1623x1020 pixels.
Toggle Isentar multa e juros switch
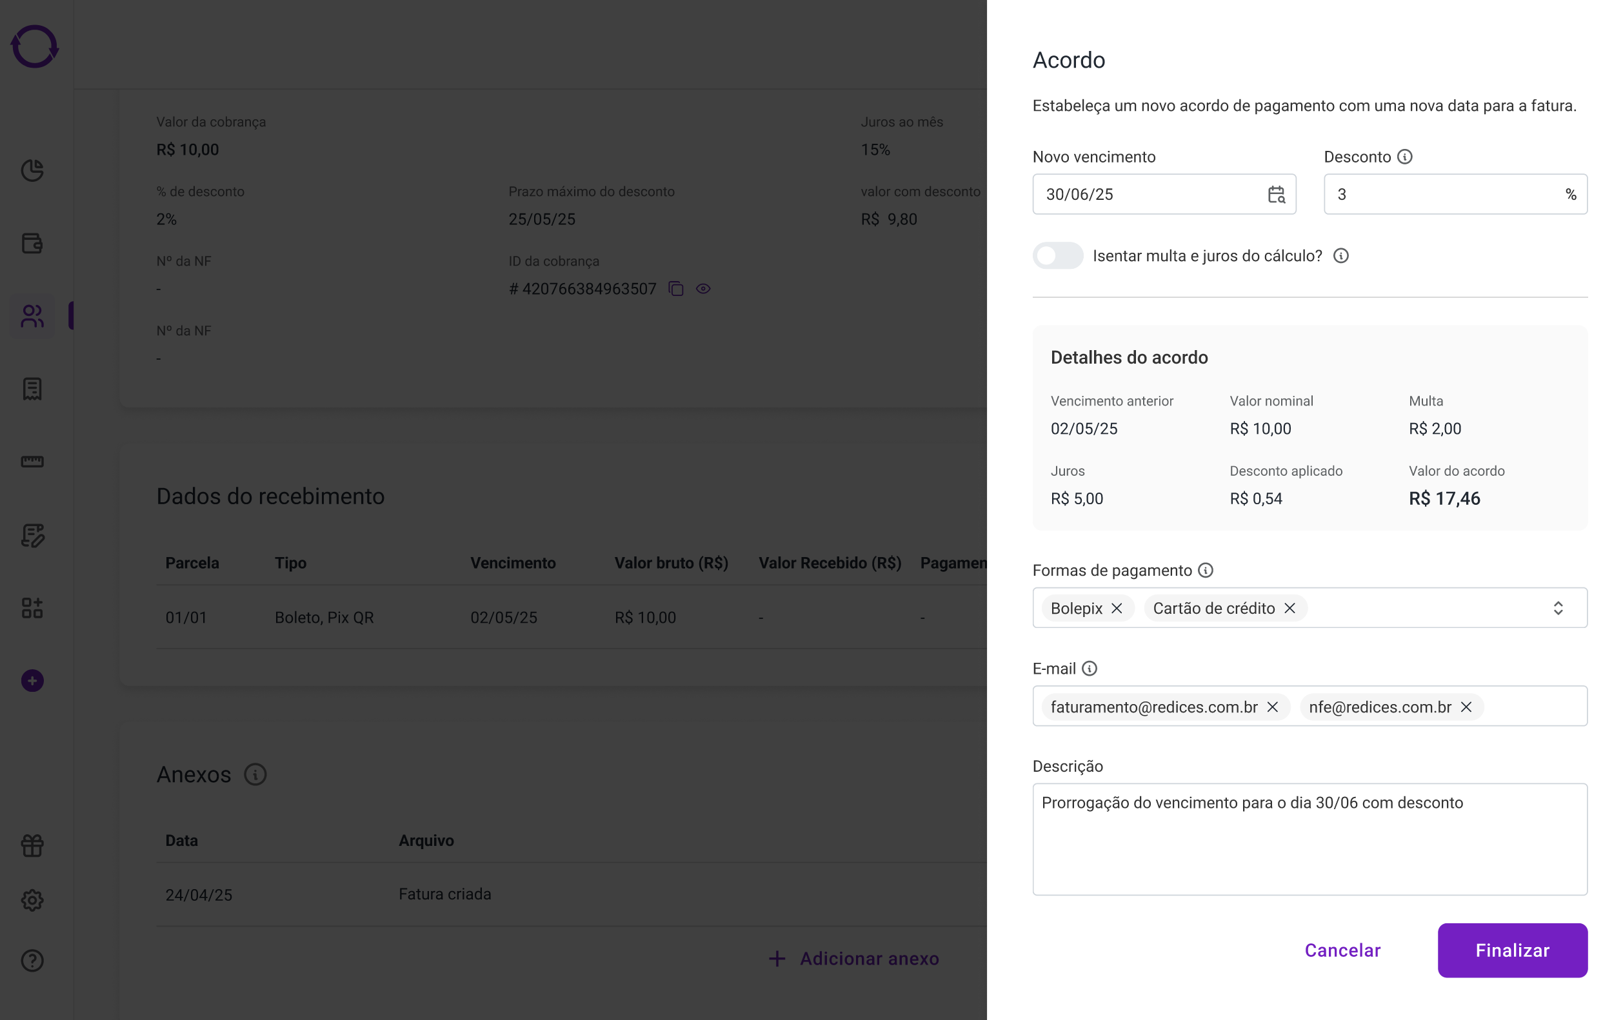click(1057, 256)
